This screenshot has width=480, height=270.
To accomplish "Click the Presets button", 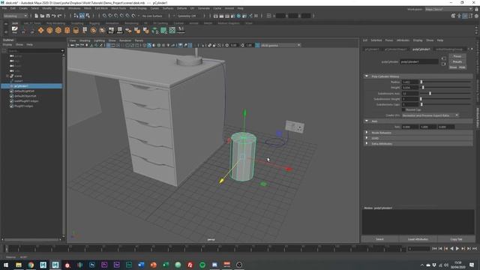I will pos(457,61).
